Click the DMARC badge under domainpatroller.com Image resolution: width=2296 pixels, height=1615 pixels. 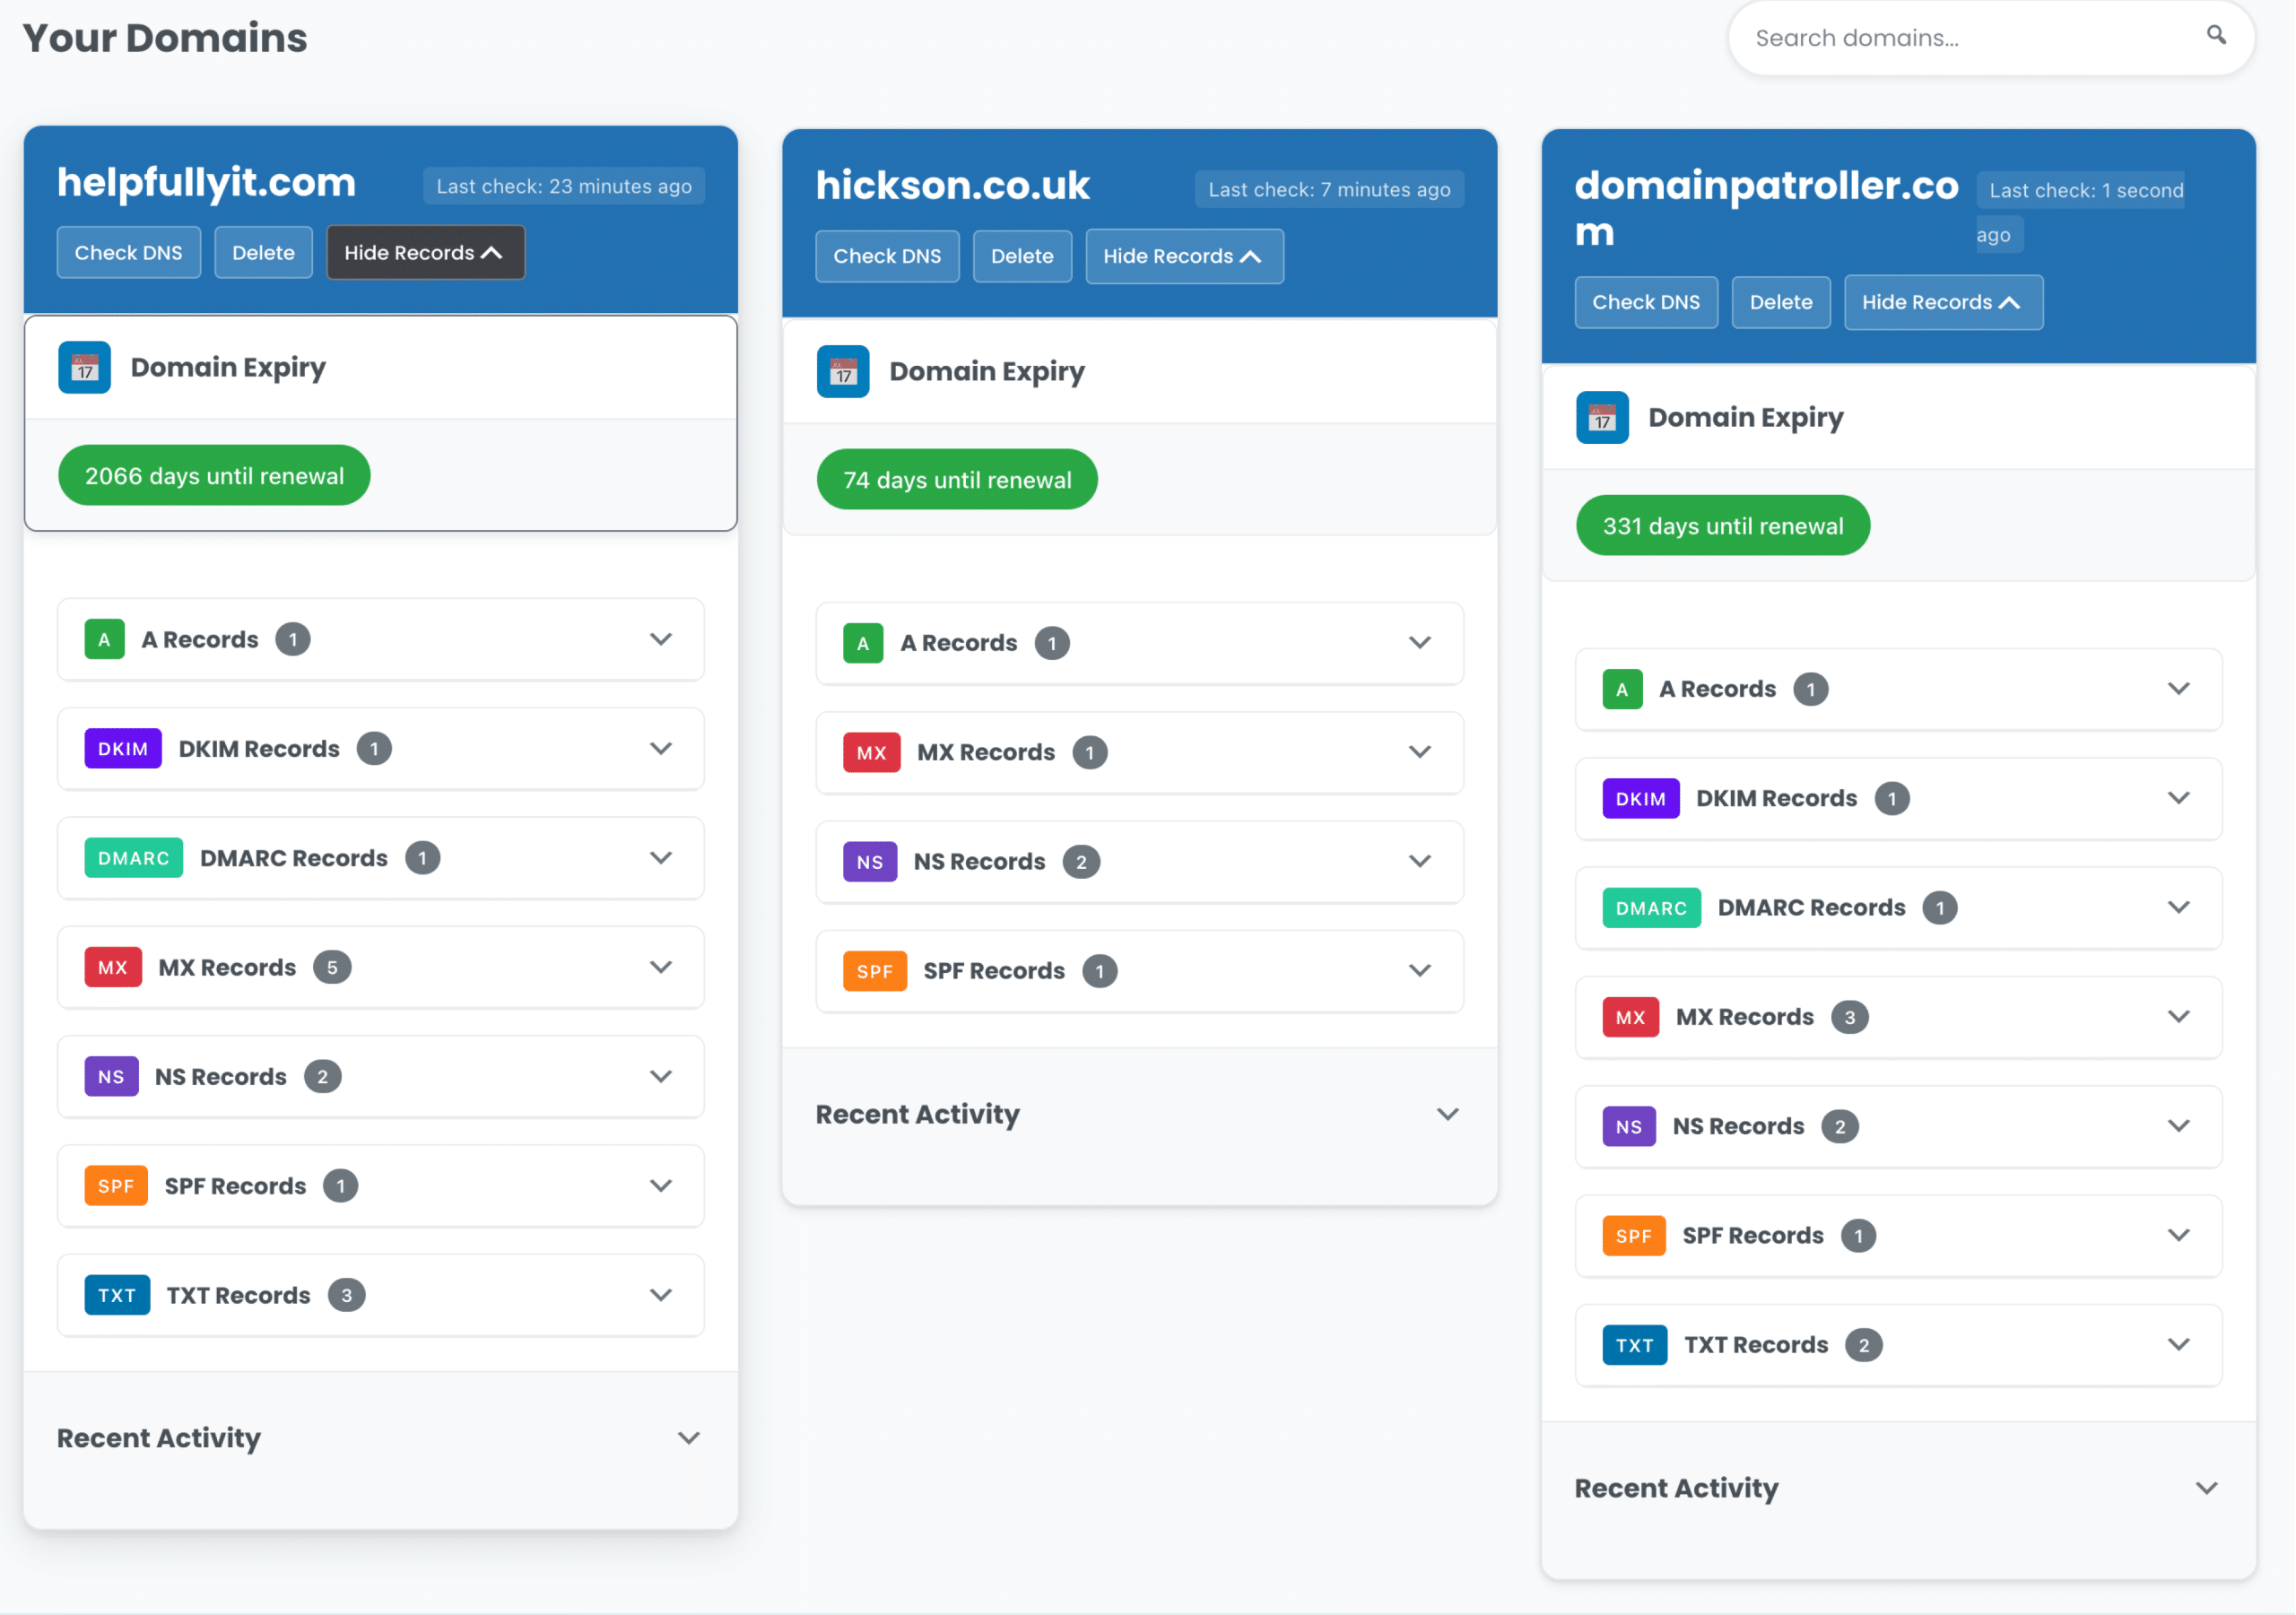(1651, 908)
